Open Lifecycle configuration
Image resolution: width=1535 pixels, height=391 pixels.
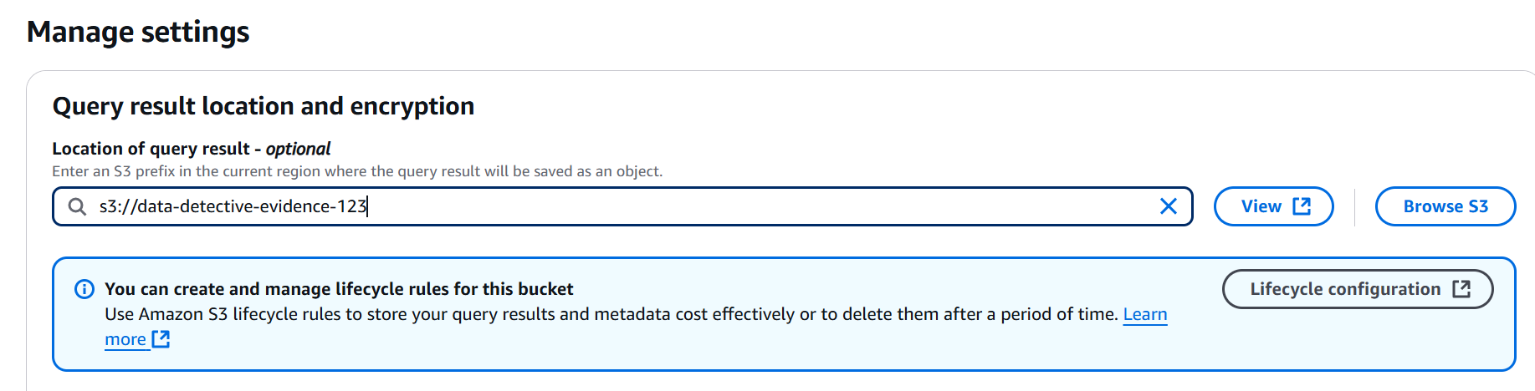(1358, 289)
